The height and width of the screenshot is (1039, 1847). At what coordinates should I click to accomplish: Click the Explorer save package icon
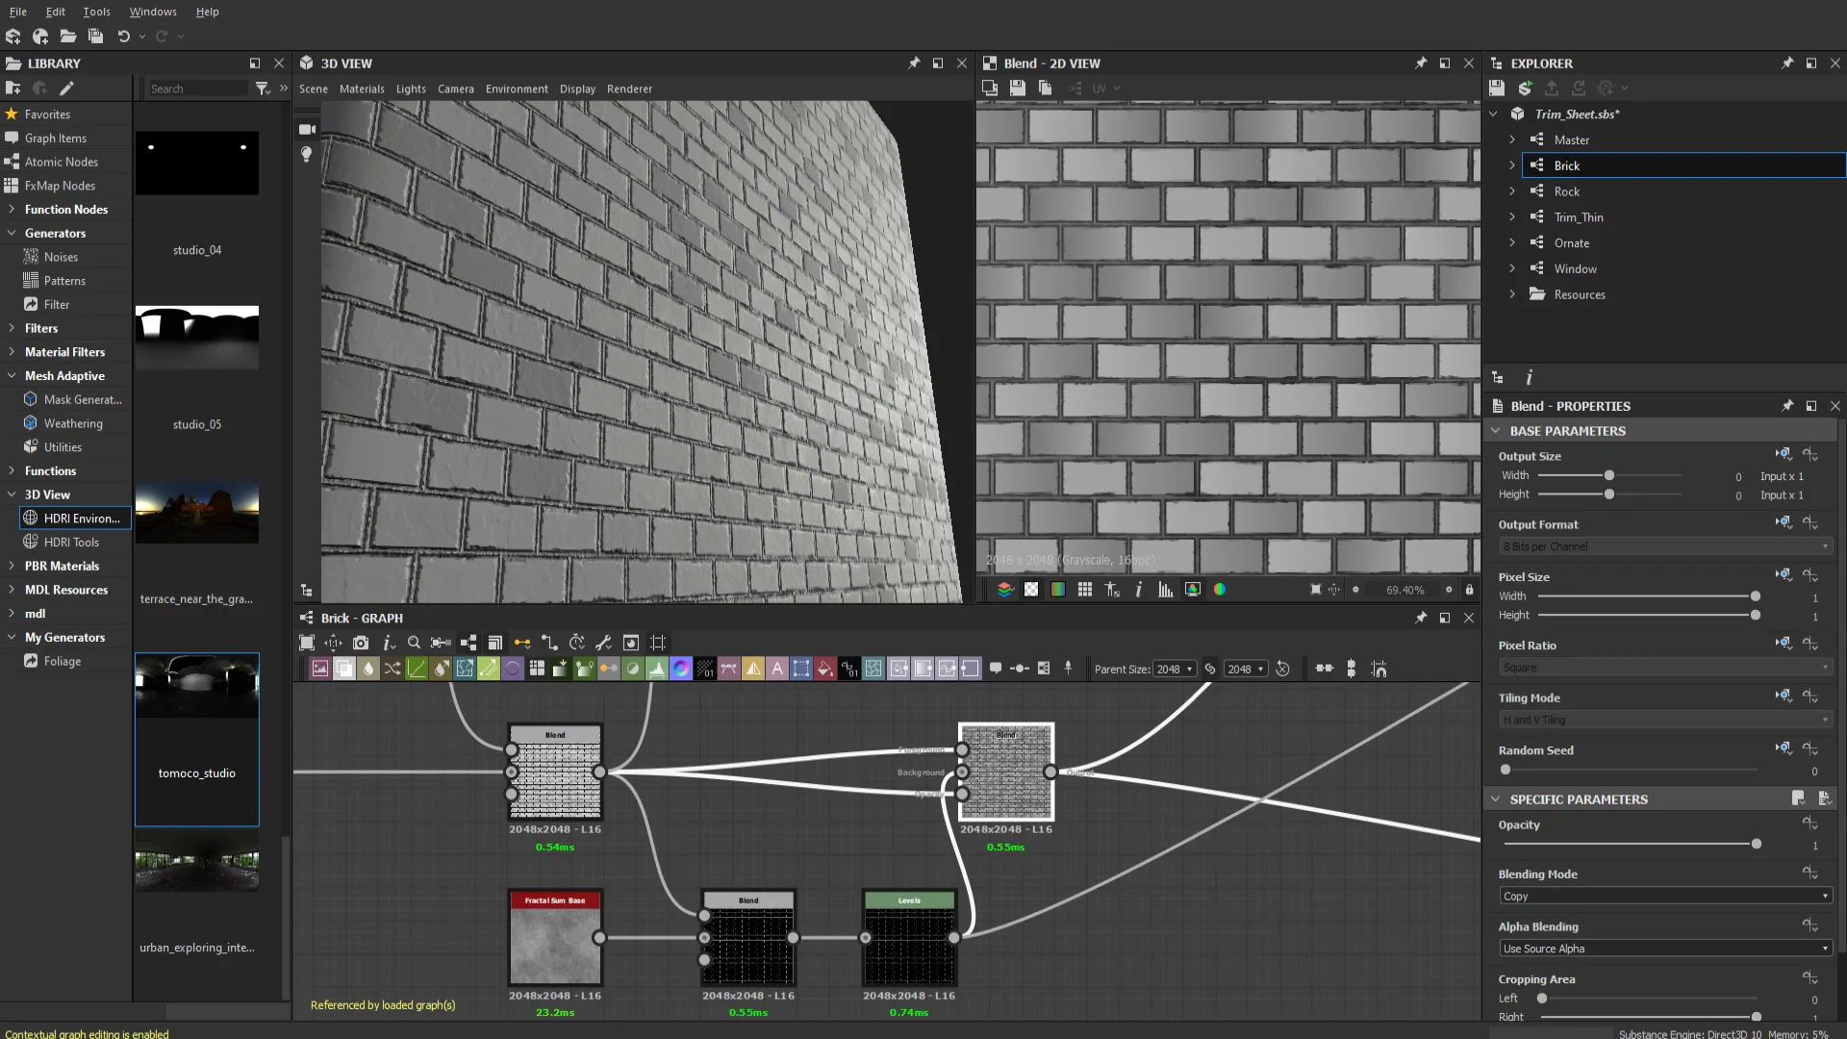tap(1497, 89)
